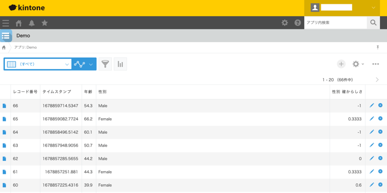Open the filter funnel icon
387x193 pixels.
coord(105,64)
